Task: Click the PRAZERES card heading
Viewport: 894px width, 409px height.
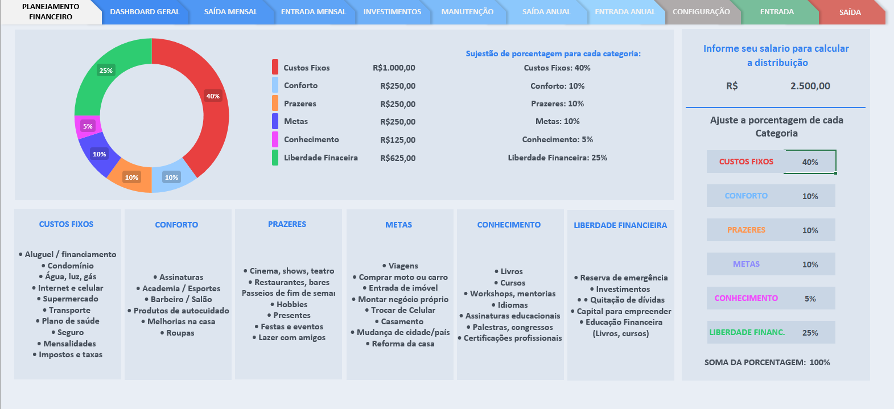Action: pyautogui.click(x=287, y=224)
